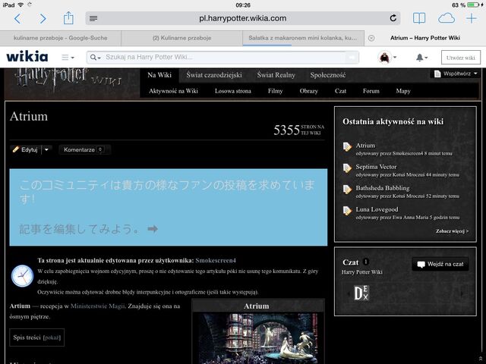
Task: Open Luna Lovegood in recent activity
Action: tap(377, 209)
